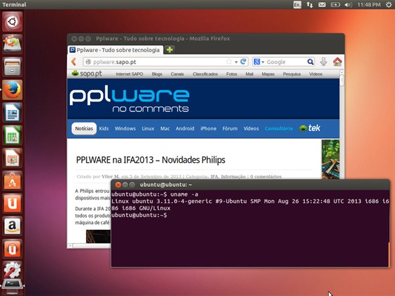Select Android in pplware navigation
The height and width of the screenshot is (296, 395).
(x=185, y=128)
